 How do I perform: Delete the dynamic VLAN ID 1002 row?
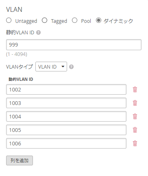pos(135,89)
